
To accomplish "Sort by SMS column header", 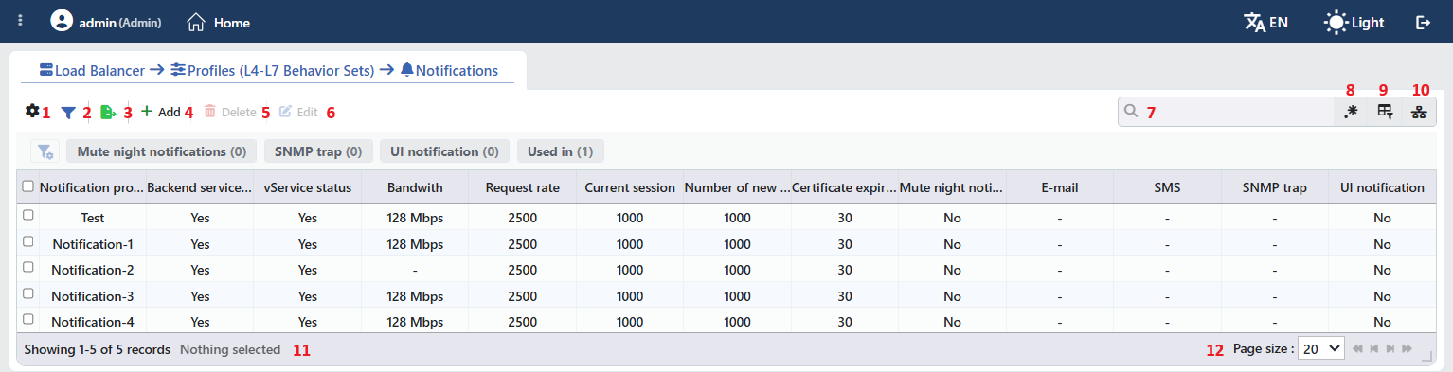I will pyautogui.click(x=1167, y=187).
